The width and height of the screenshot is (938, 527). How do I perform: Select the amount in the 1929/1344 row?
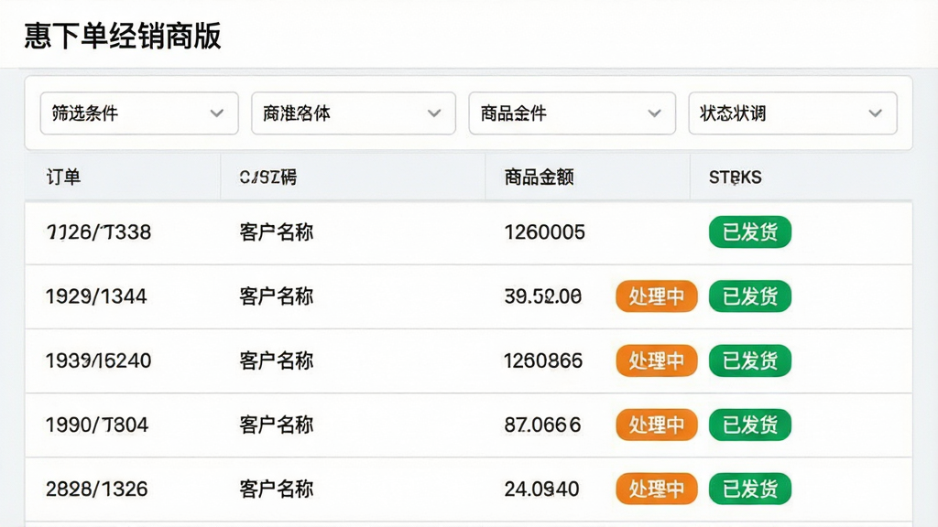(542, 296)
